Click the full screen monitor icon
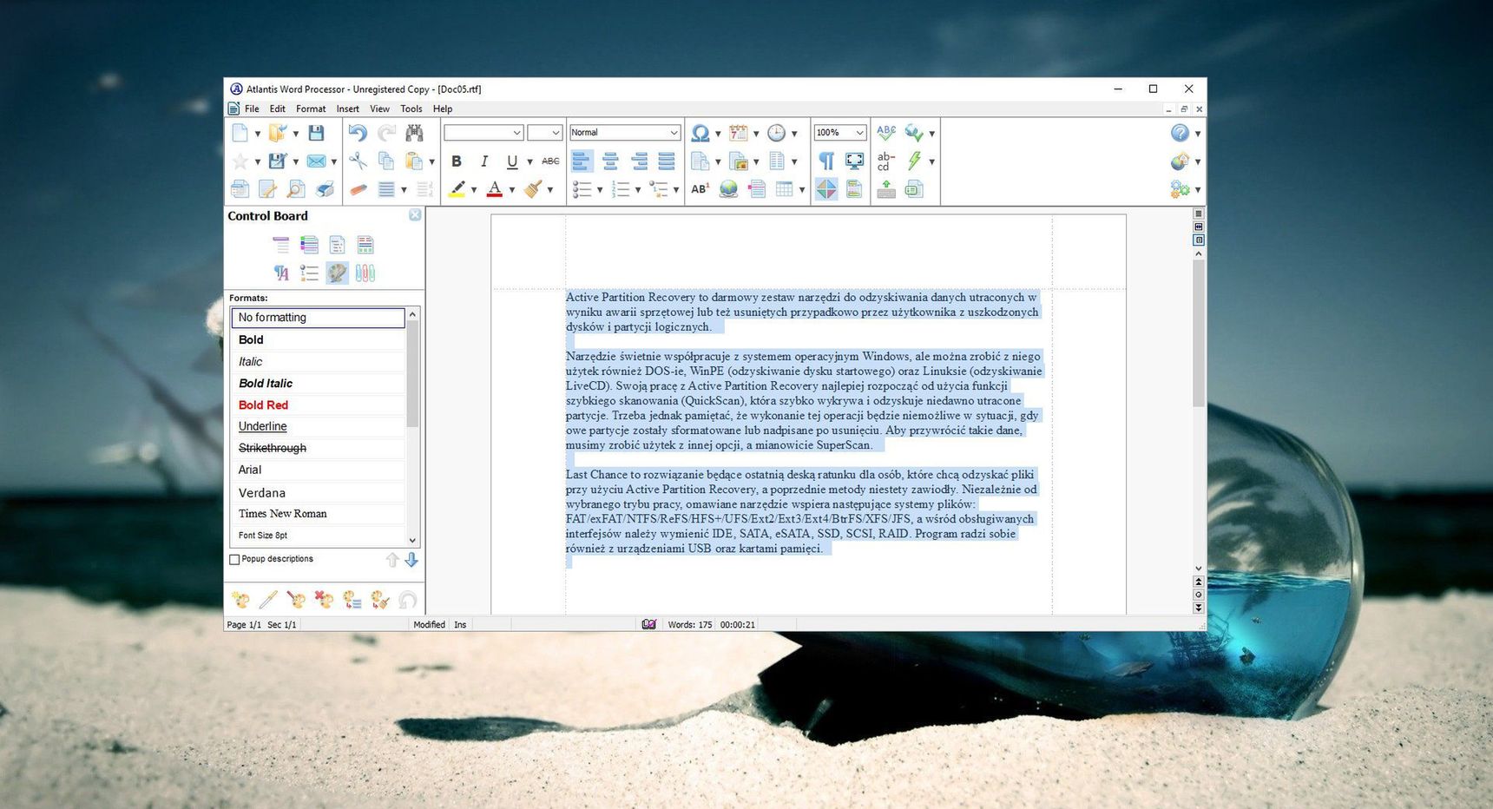The height and width of the screenshot is (809, 1493). [854, 161]
